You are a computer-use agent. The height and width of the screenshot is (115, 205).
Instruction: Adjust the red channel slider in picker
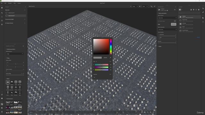click(x=102, y=65)
